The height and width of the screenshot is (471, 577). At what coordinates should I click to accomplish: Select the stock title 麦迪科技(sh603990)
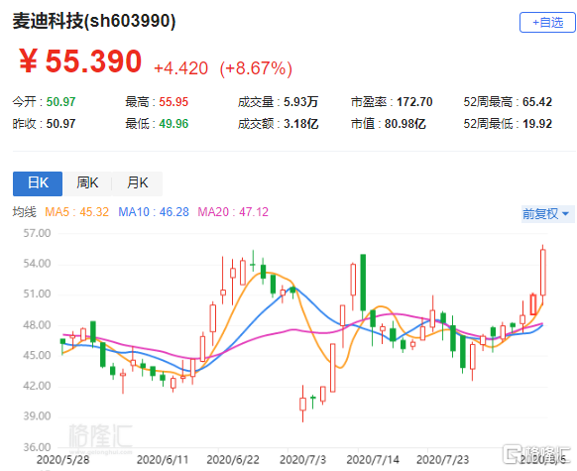[94, 21]
